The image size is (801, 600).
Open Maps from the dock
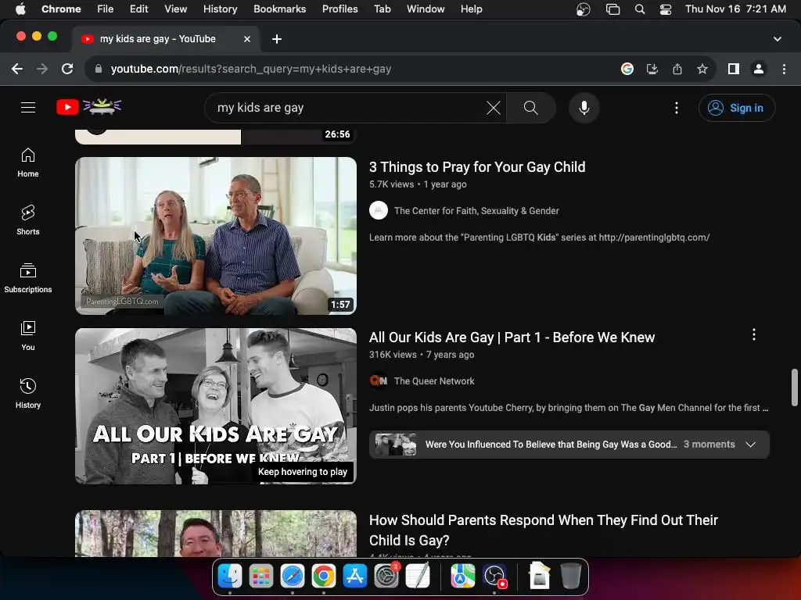[x=463, y=577]
